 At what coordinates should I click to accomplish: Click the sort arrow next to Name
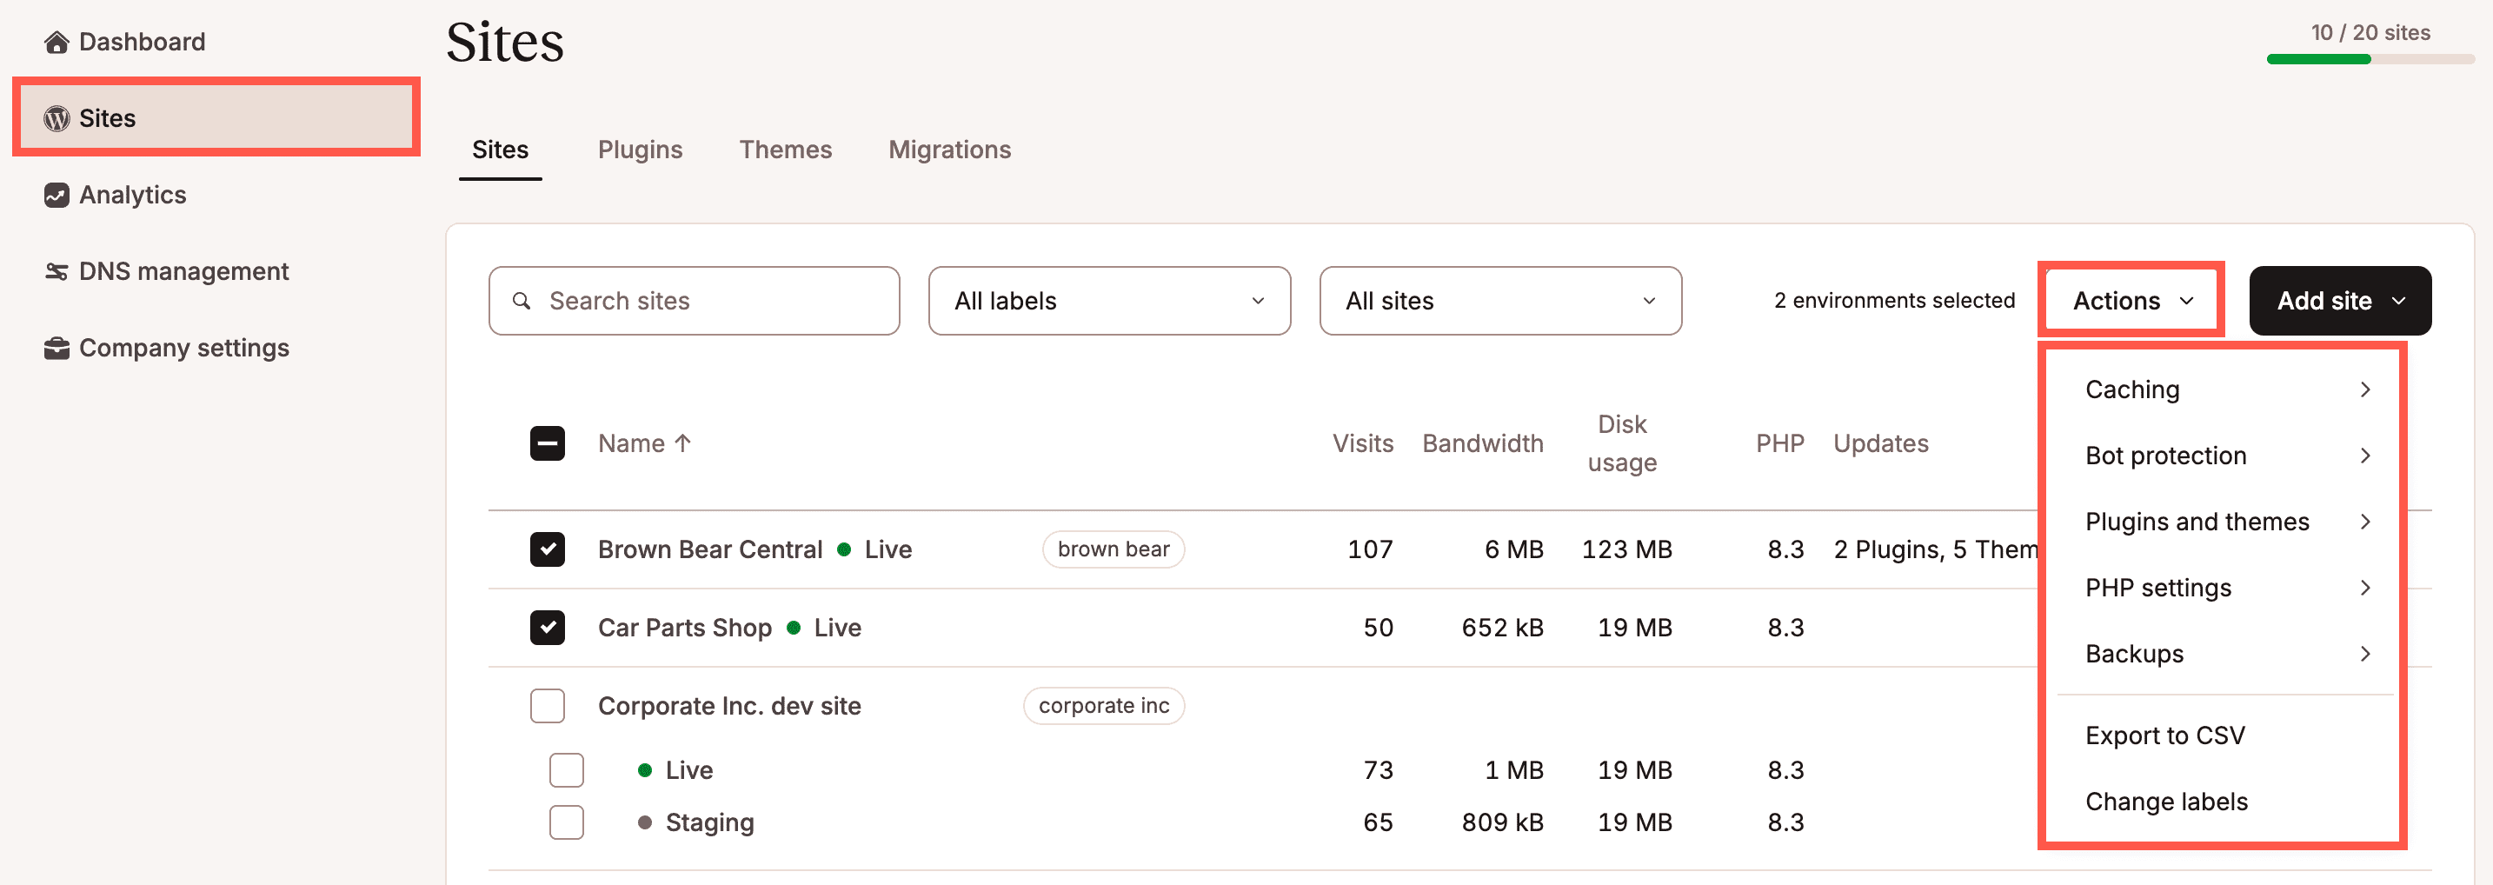tap(682, 442)
